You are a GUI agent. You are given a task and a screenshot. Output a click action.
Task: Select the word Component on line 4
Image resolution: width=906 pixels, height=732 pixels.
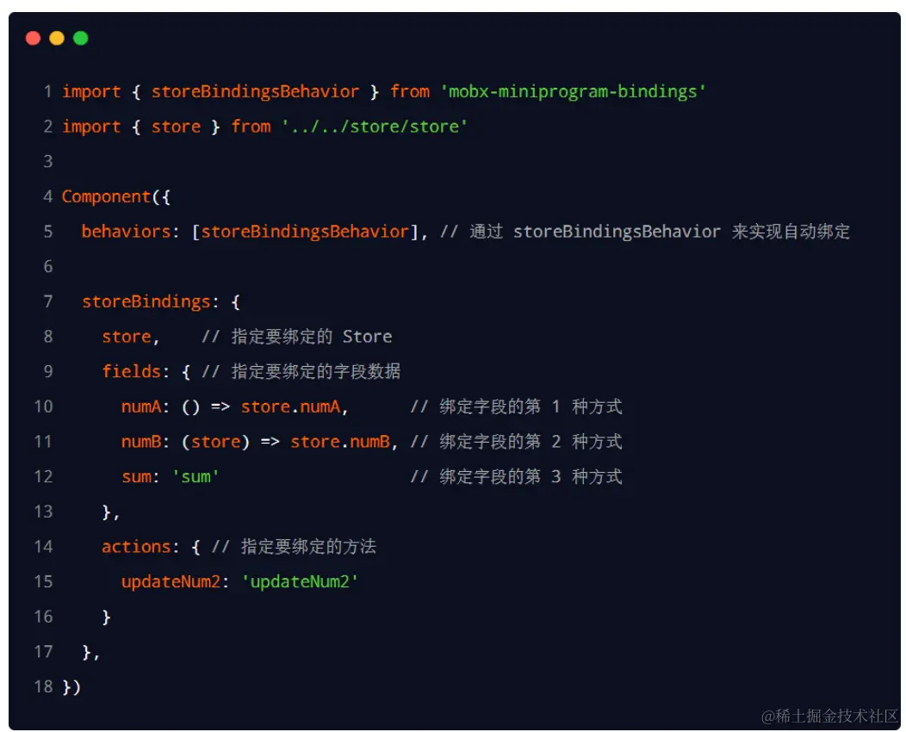106,197
